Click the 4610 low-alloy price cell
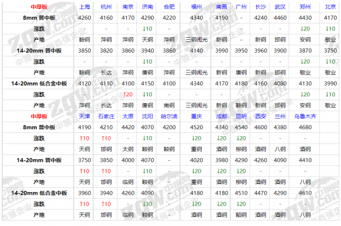Viewport: 341px width, 226px height. click(x=305, y=193)
